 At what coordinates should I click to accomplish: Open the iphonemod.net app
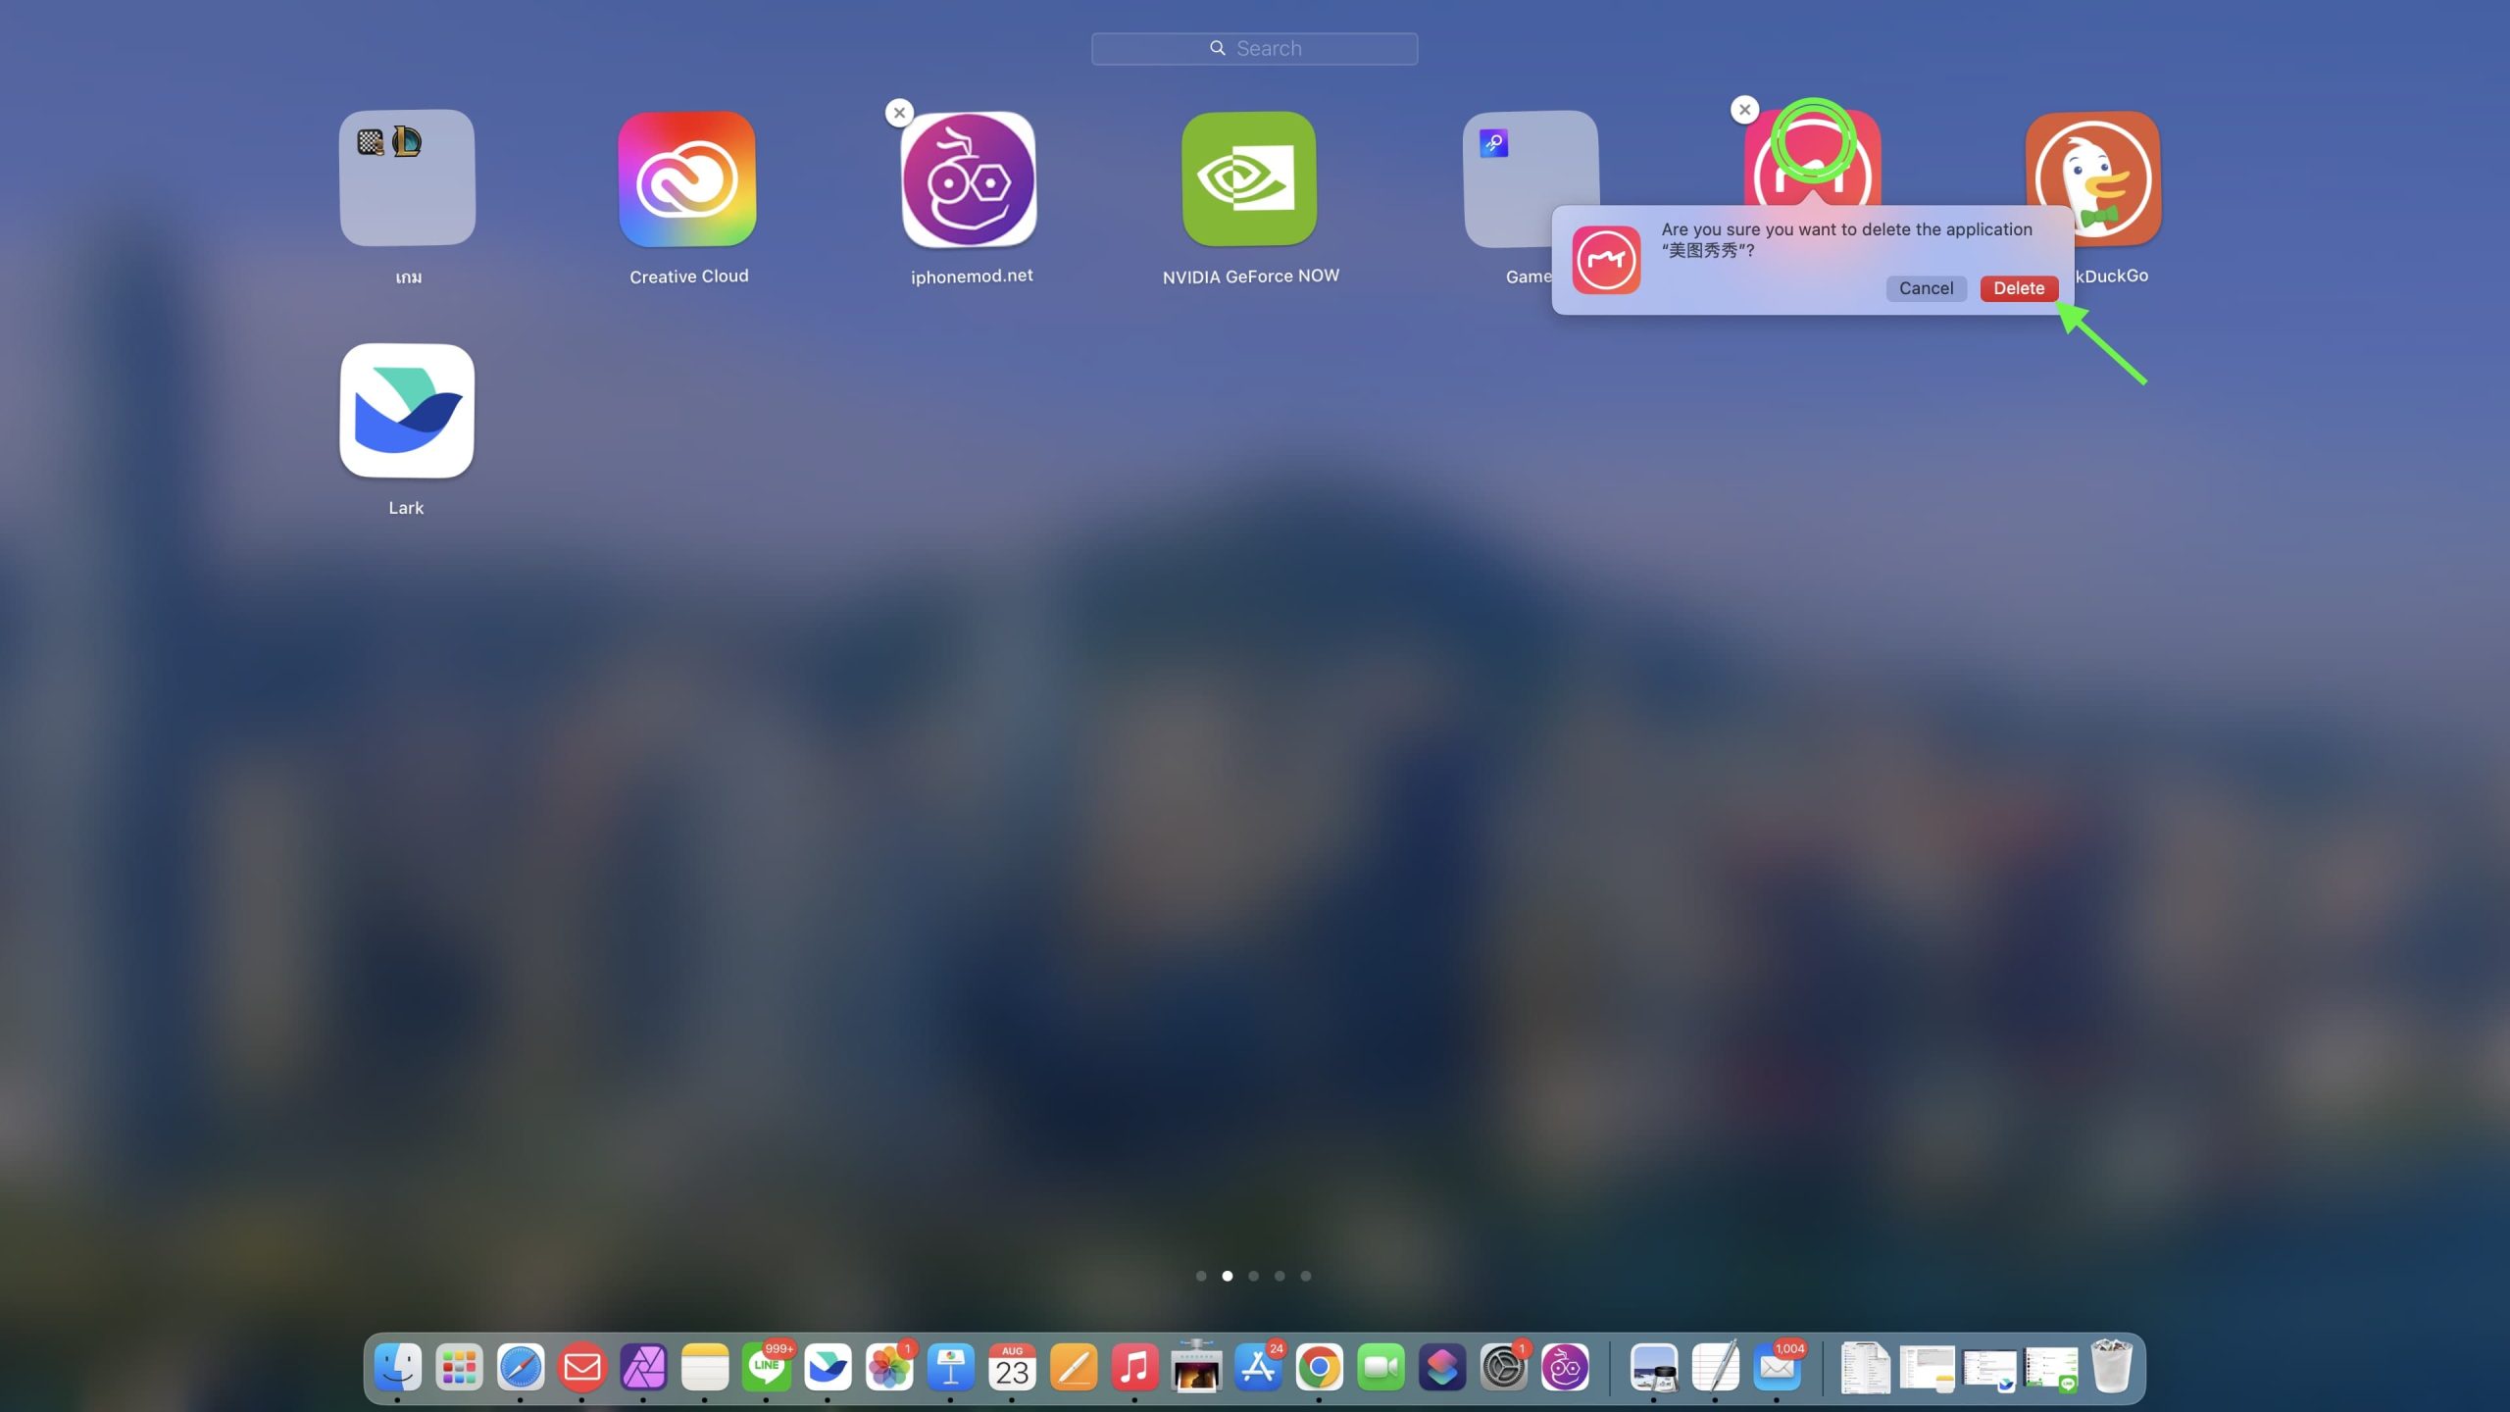coord(969,179)
